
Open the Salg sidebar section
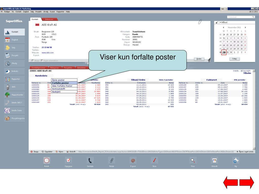click(14, 48)
